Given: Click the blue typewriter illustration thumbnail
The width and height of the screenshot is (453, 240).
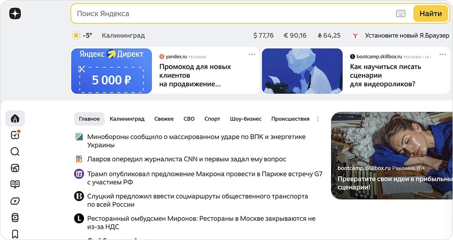Looking at the screenshot, I should point(302,71).
